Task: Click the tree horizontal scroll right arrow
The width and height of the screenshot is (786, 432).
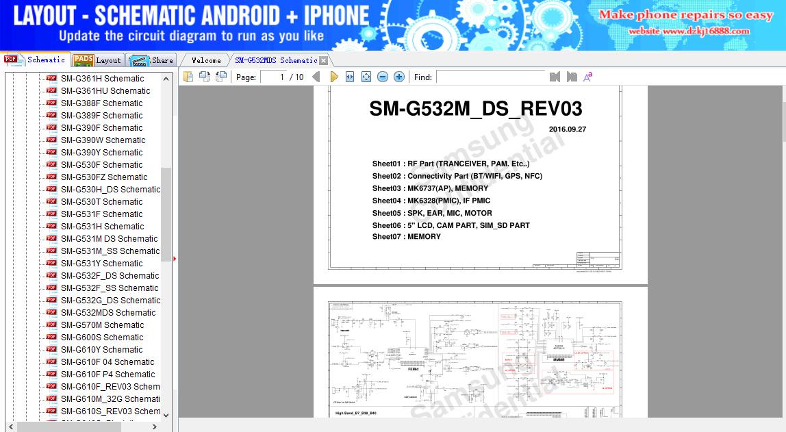Action: coord(155,427)
